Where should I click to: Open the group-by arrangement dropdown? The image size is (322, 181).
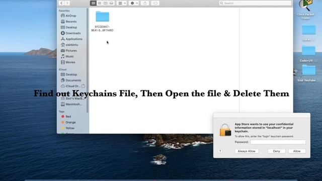[x=122, y=3]
